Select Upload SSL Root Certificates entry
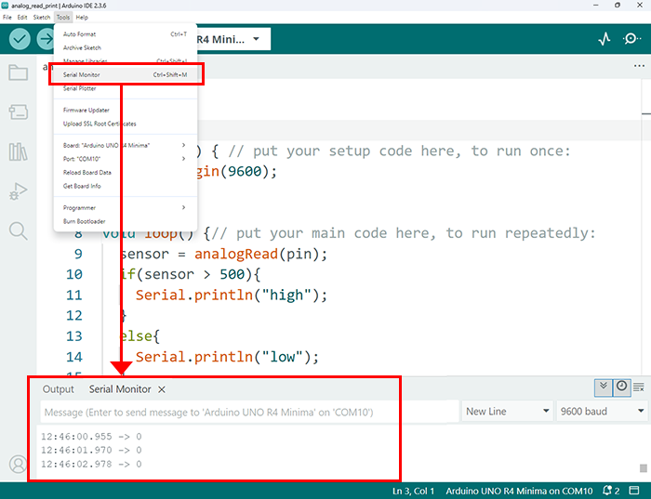 click(x=126, y=124)
